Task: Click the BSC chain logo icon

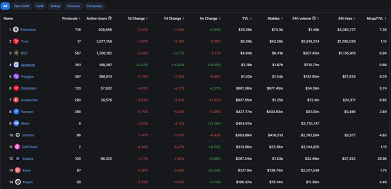Action: (x=16, y=53)
